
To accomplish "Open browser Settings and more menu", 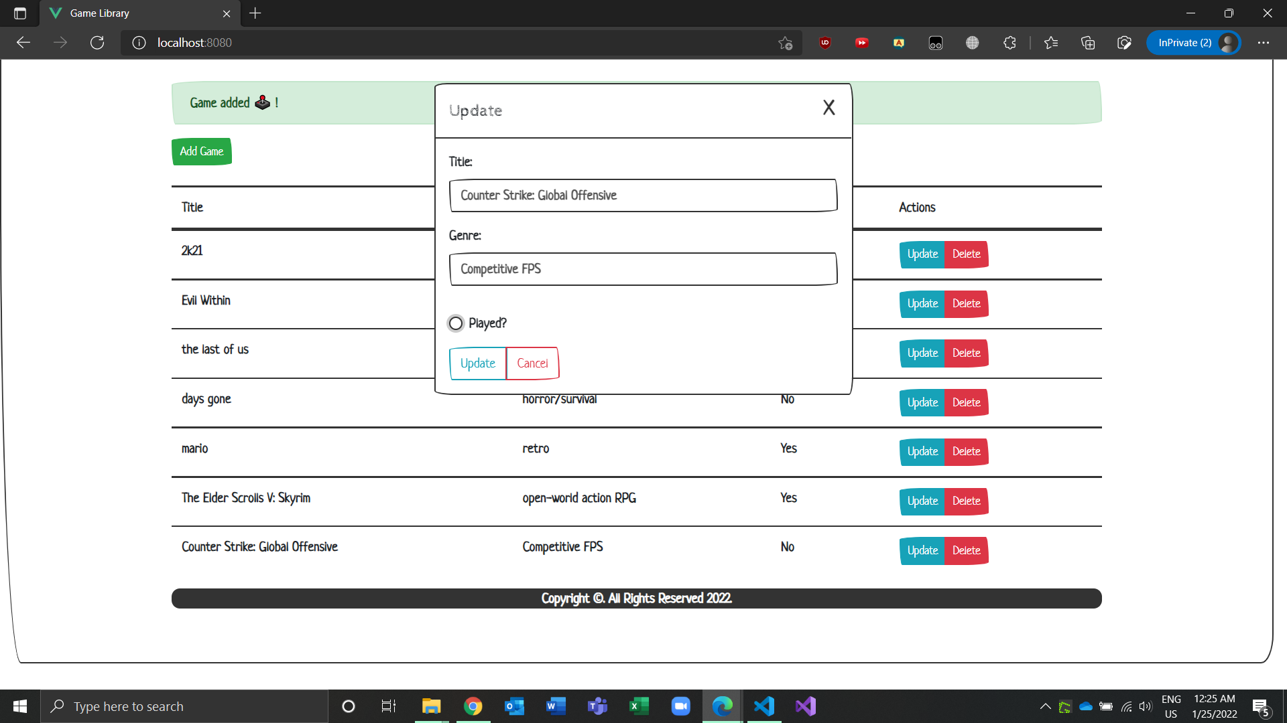I will [x=1263, y=43].
